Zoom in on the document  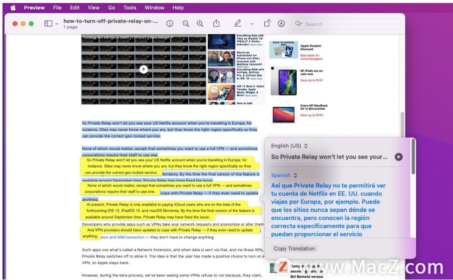[200, 23]
